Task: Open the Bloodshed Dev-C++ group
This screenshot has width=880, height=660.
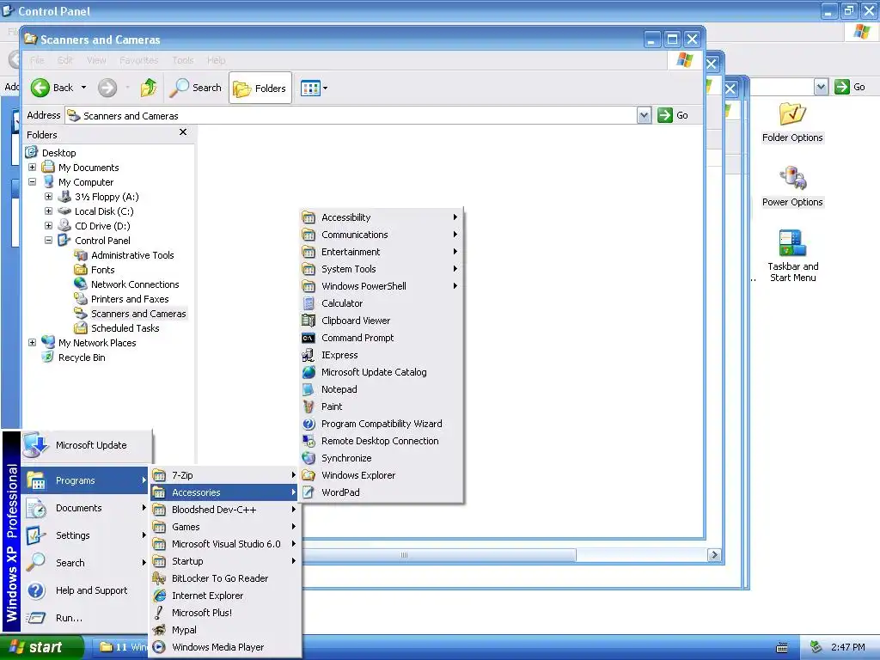Action: click(224, 510)
